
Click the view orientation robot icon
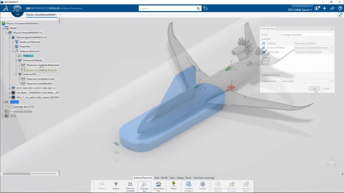click(331, 162)
